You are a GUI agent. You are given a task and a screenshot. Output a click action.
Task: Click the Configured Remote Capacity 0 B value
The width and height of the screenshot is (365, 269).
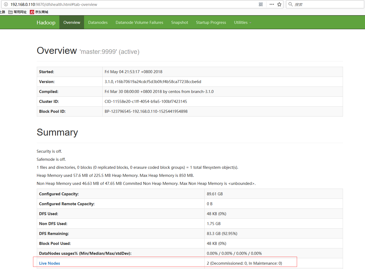[209, 204]
